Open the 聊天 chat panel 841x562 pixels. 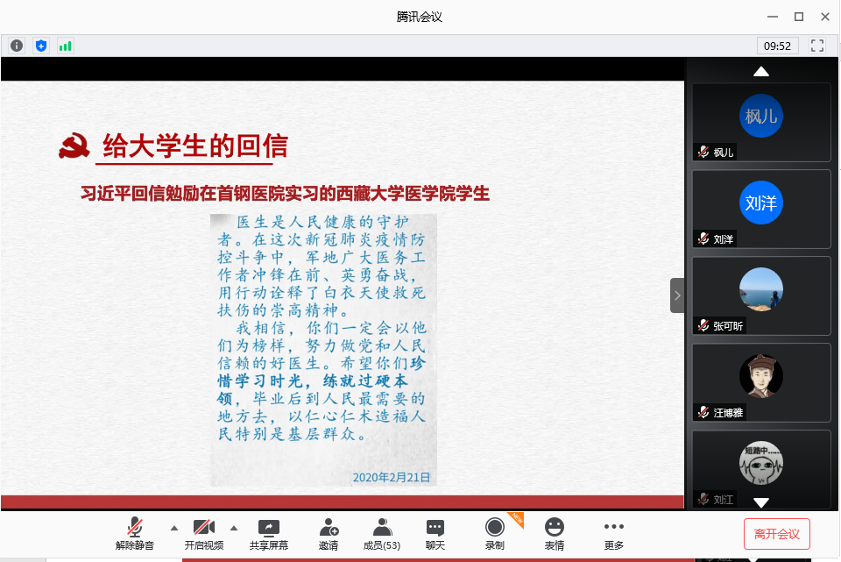coord(435,534)
